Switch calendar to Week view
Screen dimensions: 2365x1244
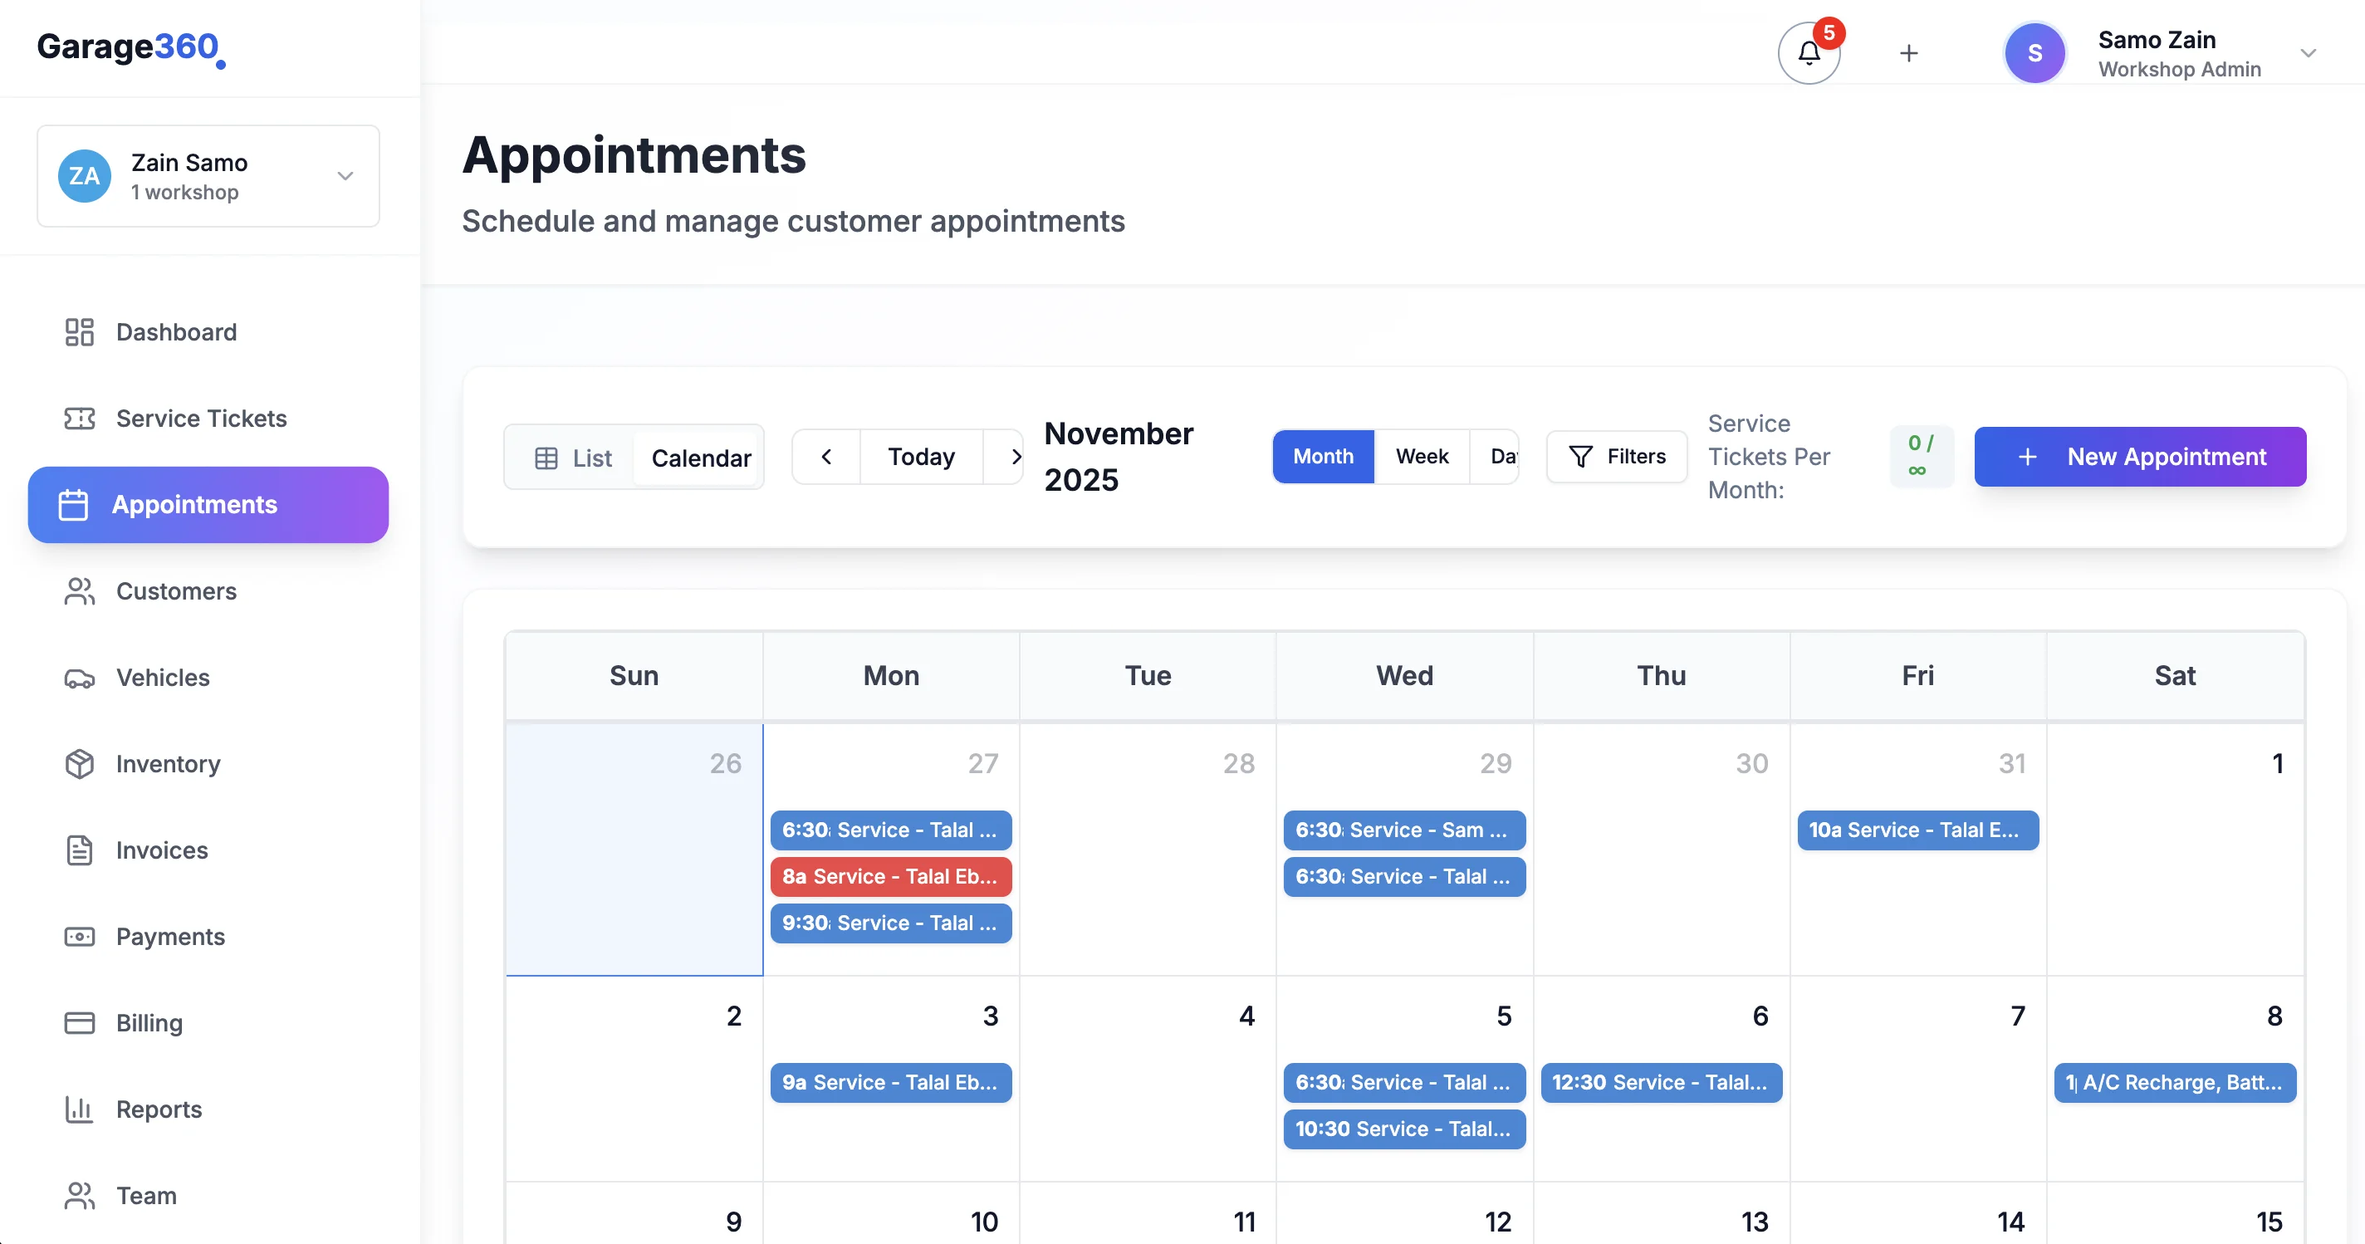(x=1421, y=456)
